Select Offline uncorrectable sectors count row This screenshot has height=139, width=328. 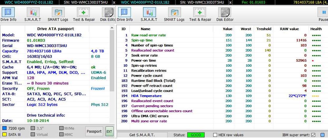click(222, 111)
